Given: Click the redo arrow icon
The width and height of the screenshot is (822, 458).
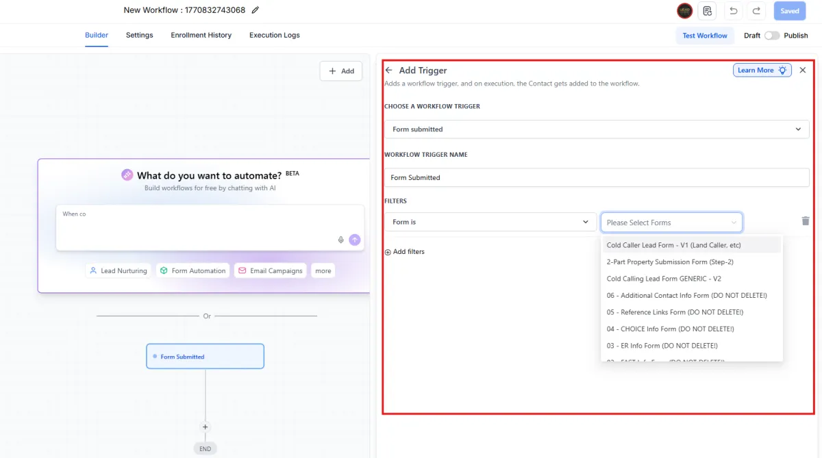Looking at the screenshot, I should coord(756,11).
